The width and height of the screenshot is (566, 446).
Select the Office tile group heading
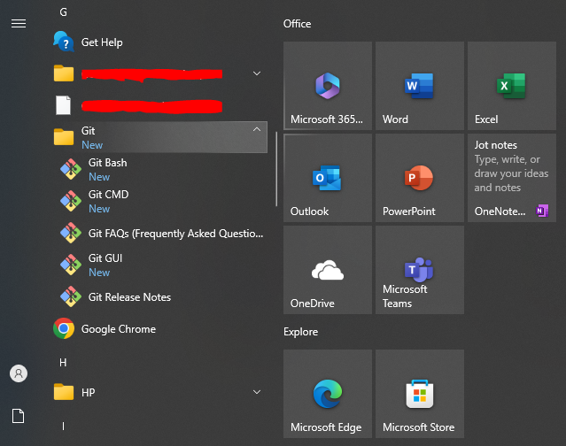(x=297, y=24)
